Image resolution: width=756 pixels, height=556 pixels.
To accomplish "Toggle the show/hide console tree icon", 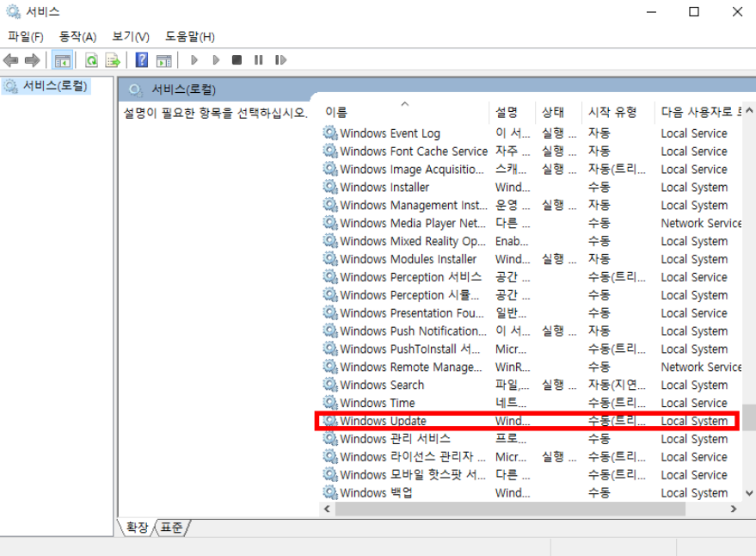I will click(63, 60).
